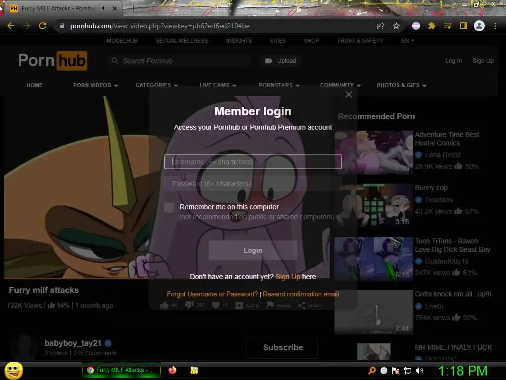
Task: Expand the PORN VIDEOS nav dropdown
Action: pyautogui.click(x=95, y=85)
